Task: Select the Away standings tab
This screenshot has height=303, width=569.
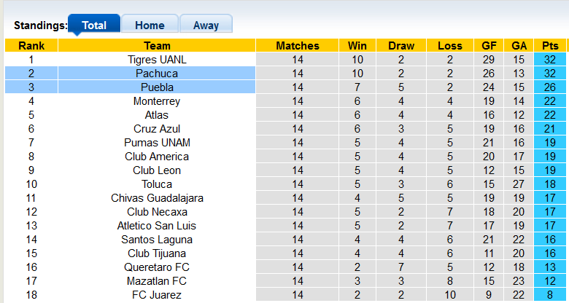Action: pos(206,25)
